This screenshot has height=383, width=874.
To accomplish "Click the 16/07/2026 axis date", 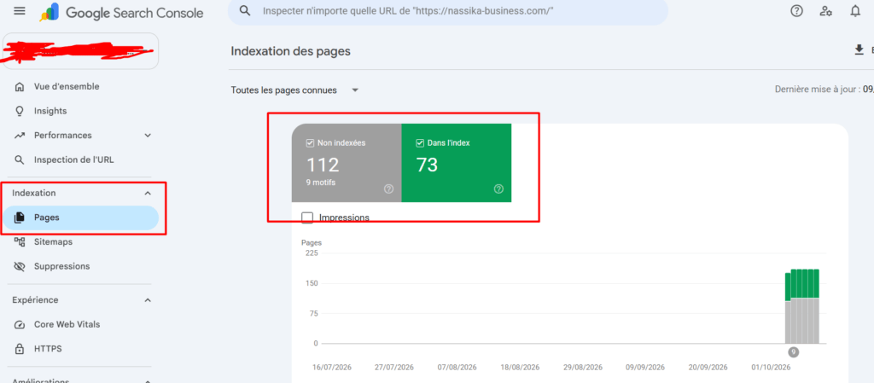I will coord(332,368).
